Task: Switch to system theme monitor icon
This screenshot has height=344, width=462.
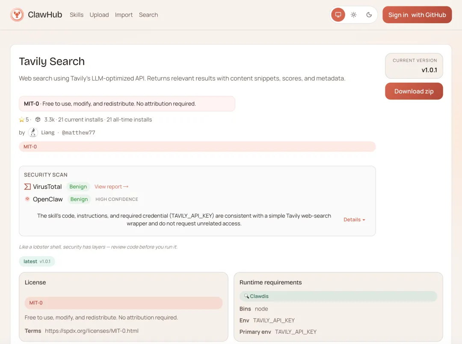Action: (338, 15)
